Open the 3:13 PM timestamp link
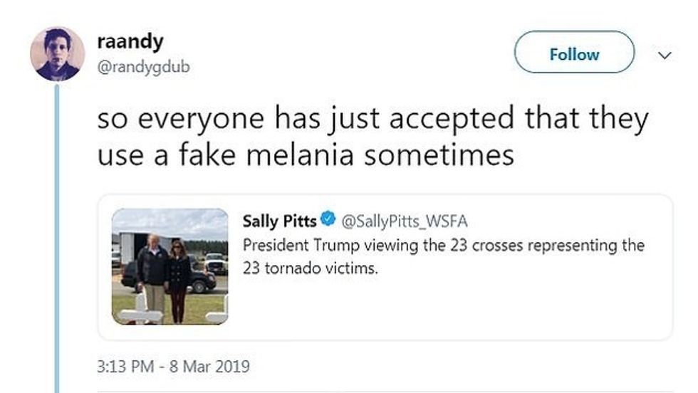This screenshot has width=698, height=393. 125,367
